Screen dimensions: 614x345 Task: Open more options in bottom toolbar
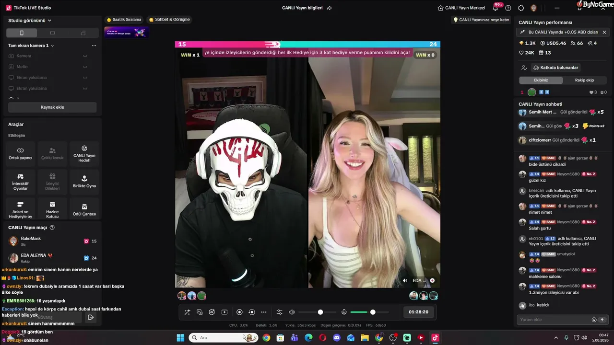click(x=264, y=312)
